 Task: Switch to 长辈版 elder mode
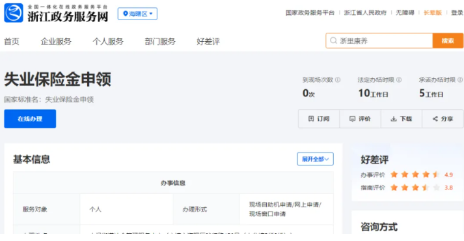click(x=433, y=12)
